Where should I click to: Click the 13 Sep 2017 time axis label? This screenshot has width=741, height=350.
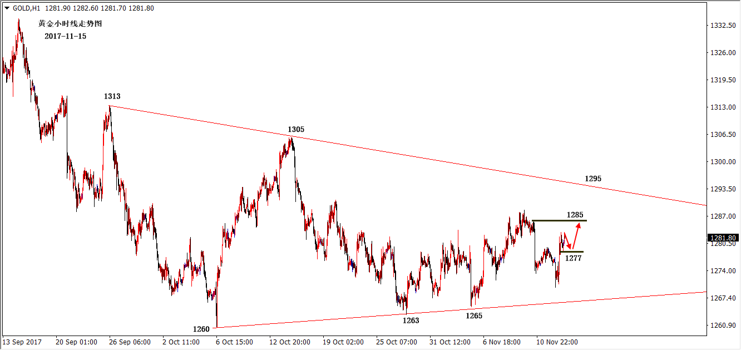pos(23,342)
